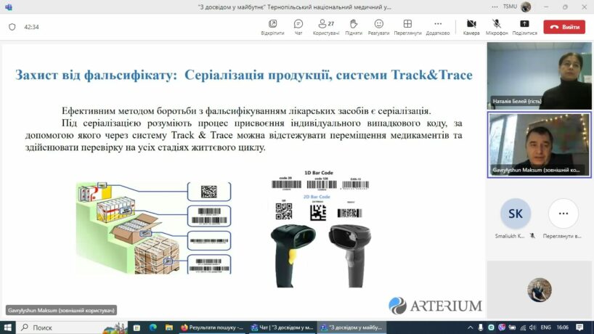Screen dimensions: 594x334
Task: Click the shield security icon
Action: click(12, 27)
